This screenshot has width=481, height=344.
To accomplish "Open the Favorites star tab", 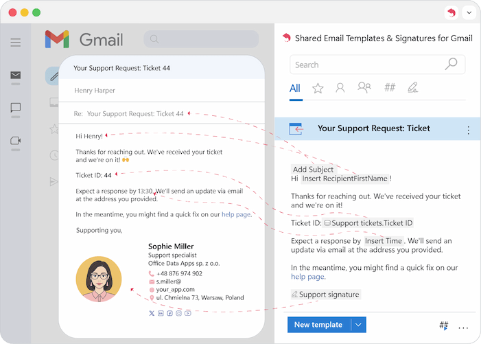I will (318, 89).
